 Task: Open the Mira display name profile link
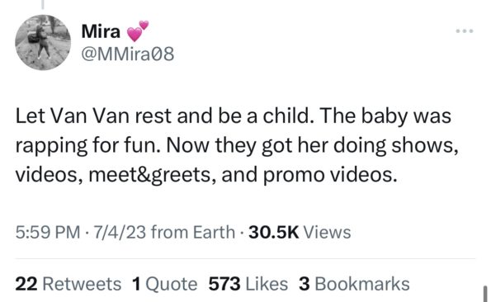[x=101, y=31]
